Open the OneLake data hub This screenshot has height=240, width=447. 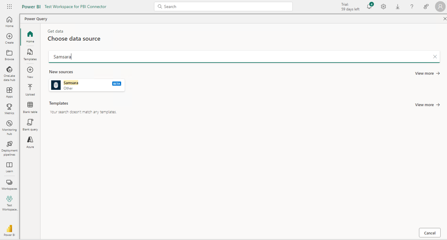[x=9, y=73]
